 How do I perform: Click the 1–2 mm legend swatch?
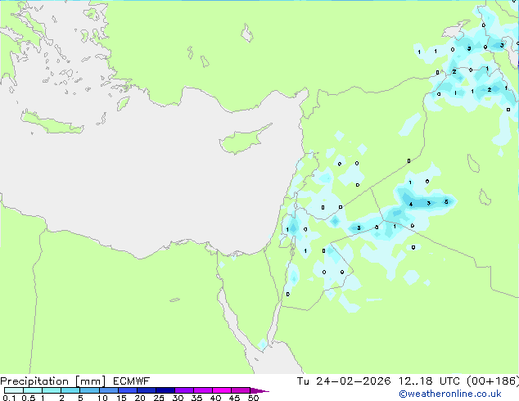(52, 390)
